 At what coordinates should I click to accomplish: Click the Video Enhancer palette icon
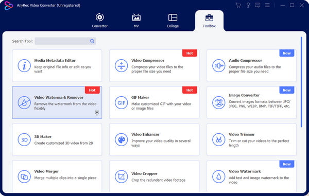[121, 140]
